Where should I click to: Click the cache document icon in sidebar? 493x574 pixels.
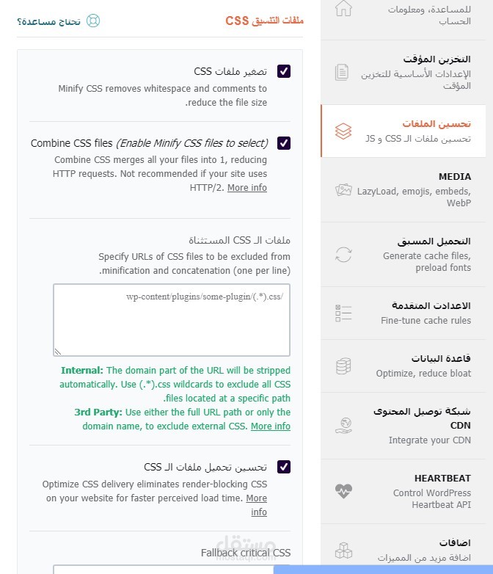(x=342, y=72)
